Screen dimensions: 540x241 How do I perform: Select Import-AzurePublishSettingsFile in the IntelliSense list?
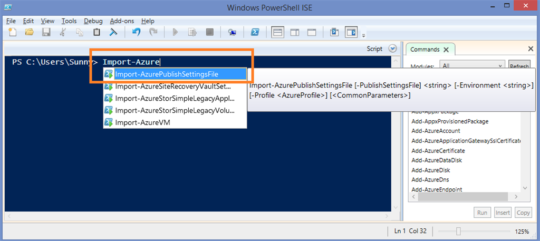(x=175, y=74)
